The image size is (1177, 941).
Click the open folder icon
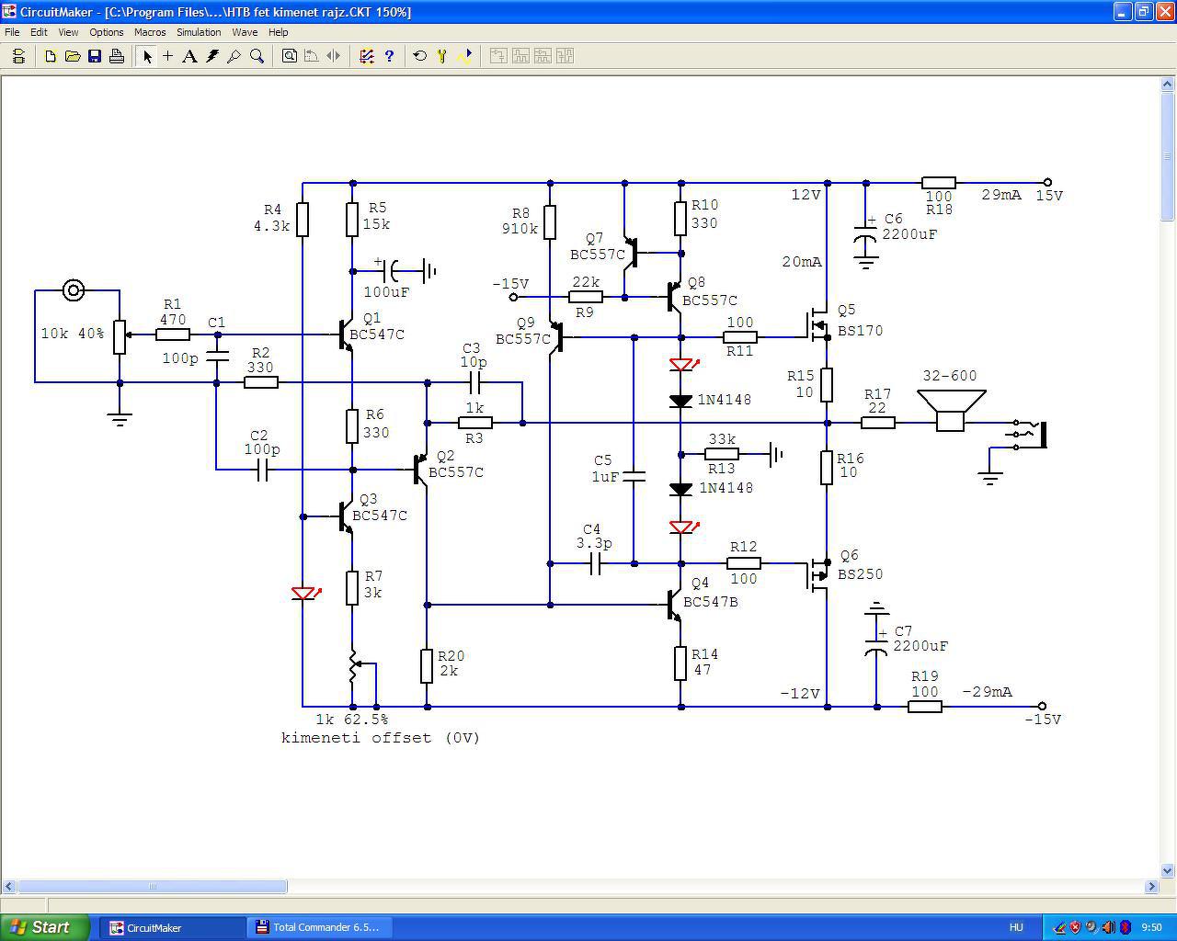click(x=72, y=56)
